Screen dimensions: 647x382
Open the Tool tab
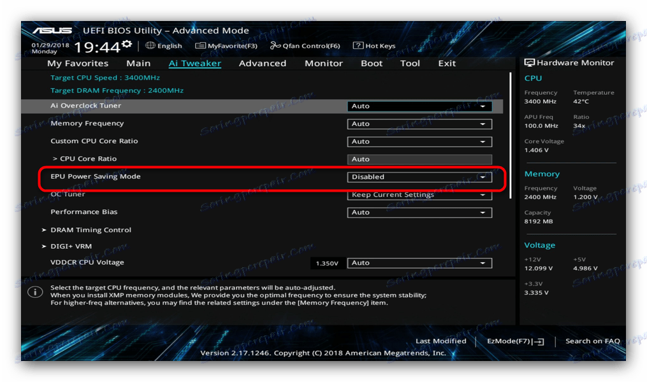410,63
